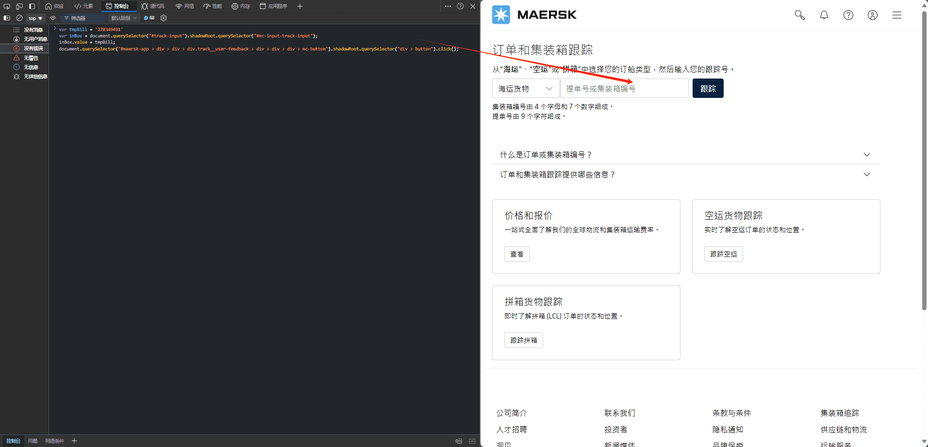928x447 pixels.
Task: Open console settings gear icon
Action: coord(164,18)
